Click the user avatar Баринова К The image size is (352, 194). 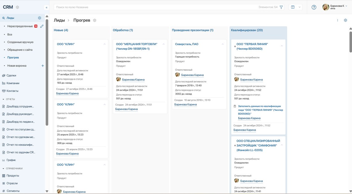tap(326, 7)
